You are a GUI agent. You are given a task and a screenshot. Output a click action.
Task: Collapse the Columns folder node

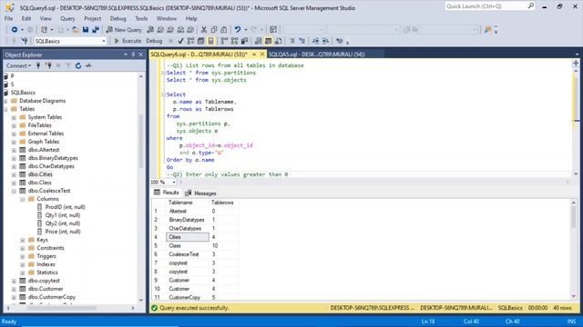point(22,199)
